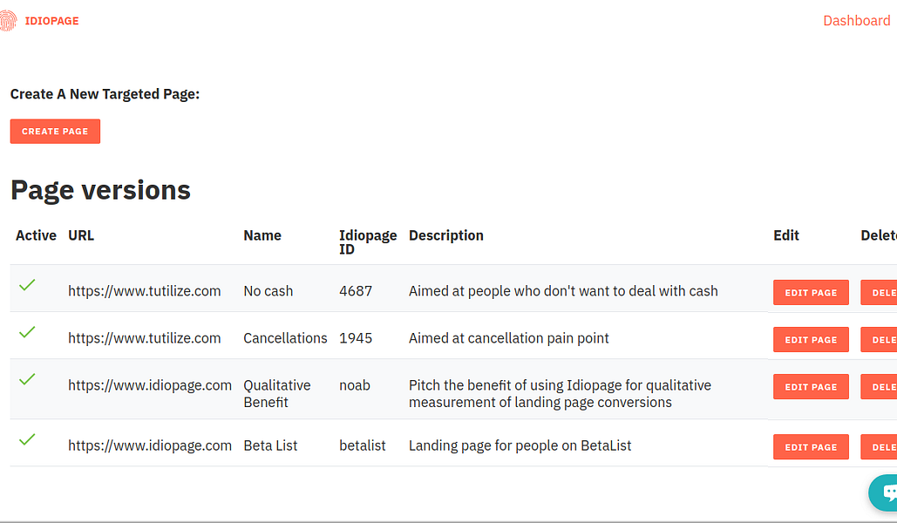Delete the Cancellations page
Viewport: 897px width, 523px height.
tap(879, 339)
